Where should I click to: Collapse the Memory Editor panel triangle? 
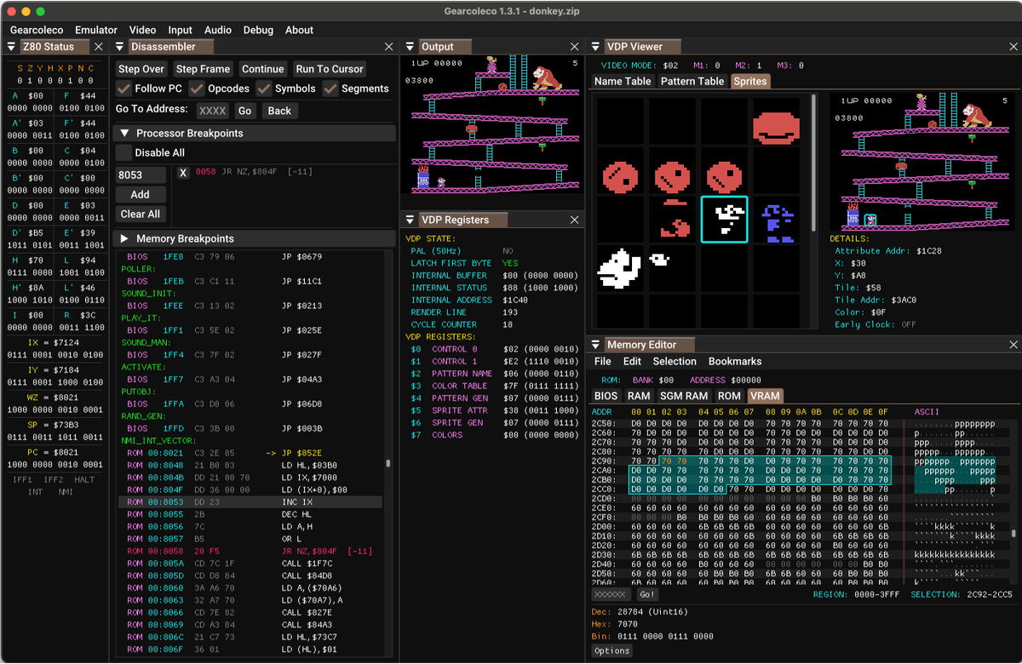pos(596,345)
